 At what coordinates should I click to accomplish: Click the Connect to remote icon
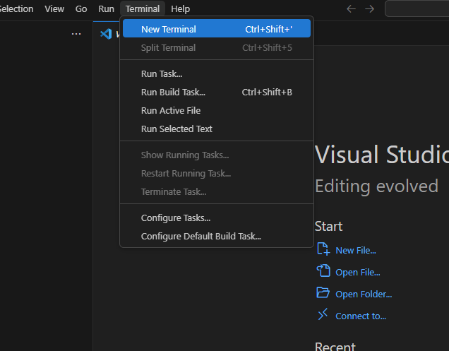click(323, 315)
